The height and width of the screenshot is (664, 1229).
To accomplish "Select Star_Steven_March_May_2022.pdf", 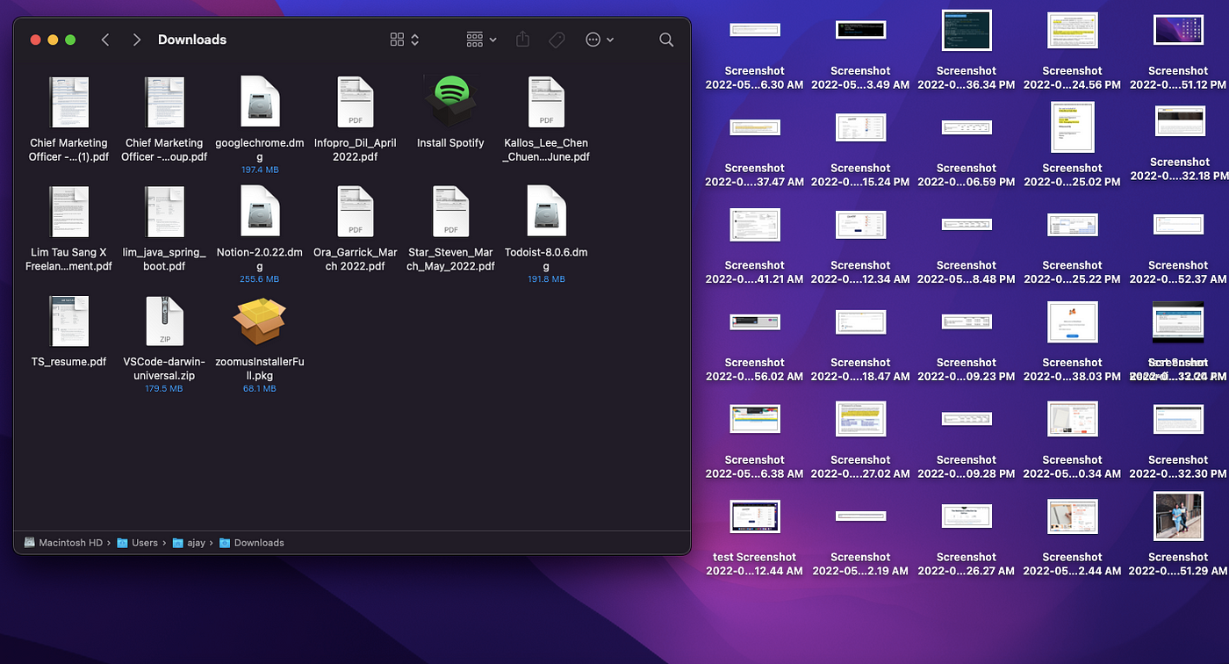I will [450, 212].
